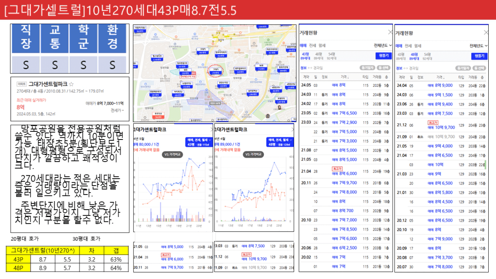The width and height of the screenshot is (496, 279).
Task: Select the 매매 6억 2,500 transaction row
Action: point(346,248)
